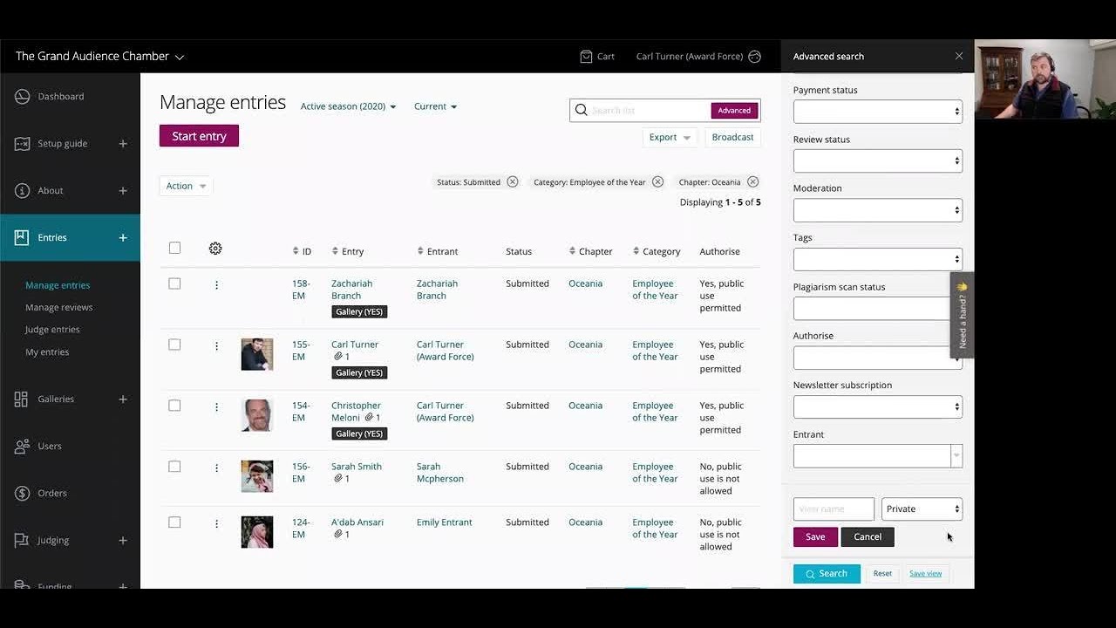Open the Newsletter subscription select

[x=878, y=406]
